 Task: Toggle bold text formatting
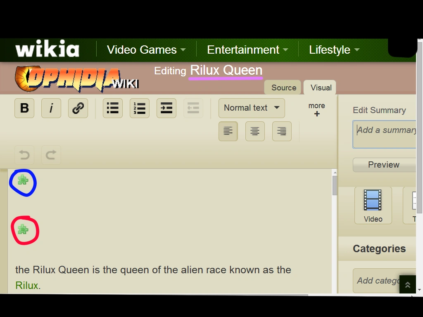pyautogui.click(x=24, y=108)
